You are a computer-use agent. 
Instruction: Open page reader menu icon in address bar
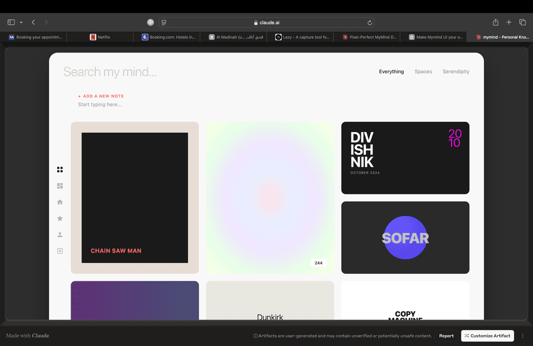[164, 22]
